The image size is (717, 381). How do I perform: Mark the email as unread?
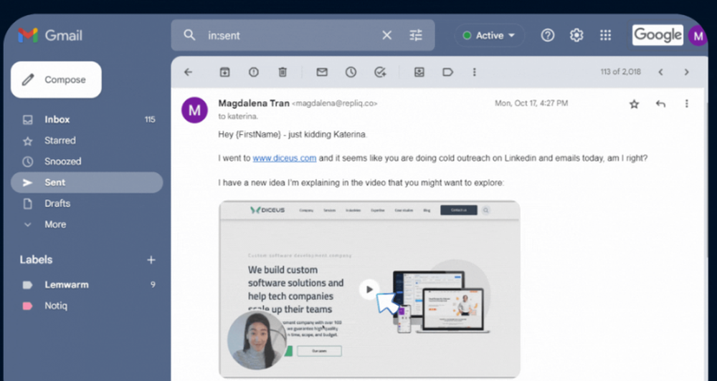(x=322, y=72)
